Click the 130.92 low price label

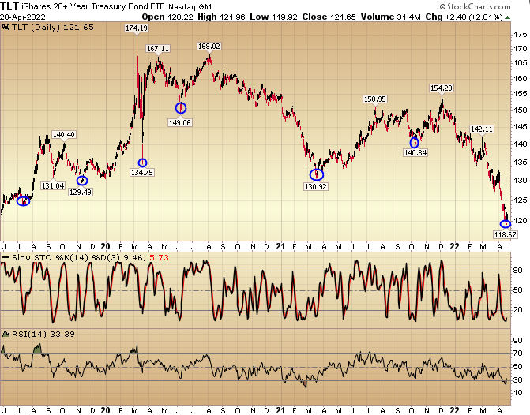[x=316, y=186]
